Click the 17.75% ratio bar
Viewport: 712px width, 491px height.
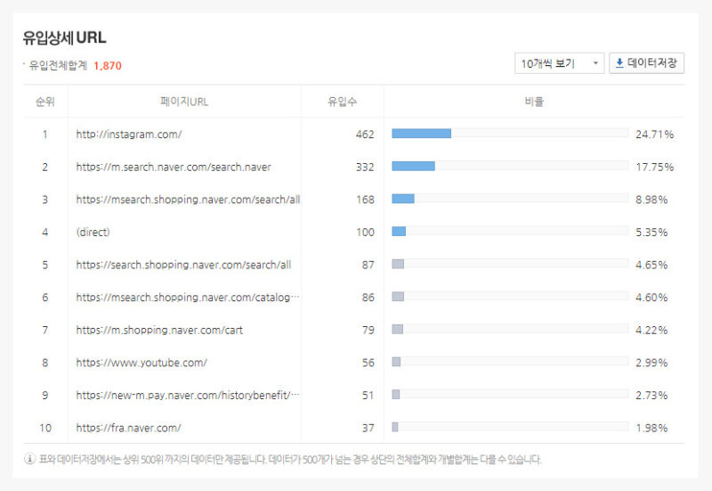point(414,167)
